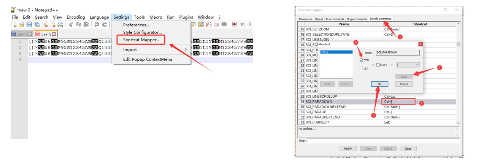
Task: Click the Name column header
Action: pyautogui.click(x=344, y=24)
